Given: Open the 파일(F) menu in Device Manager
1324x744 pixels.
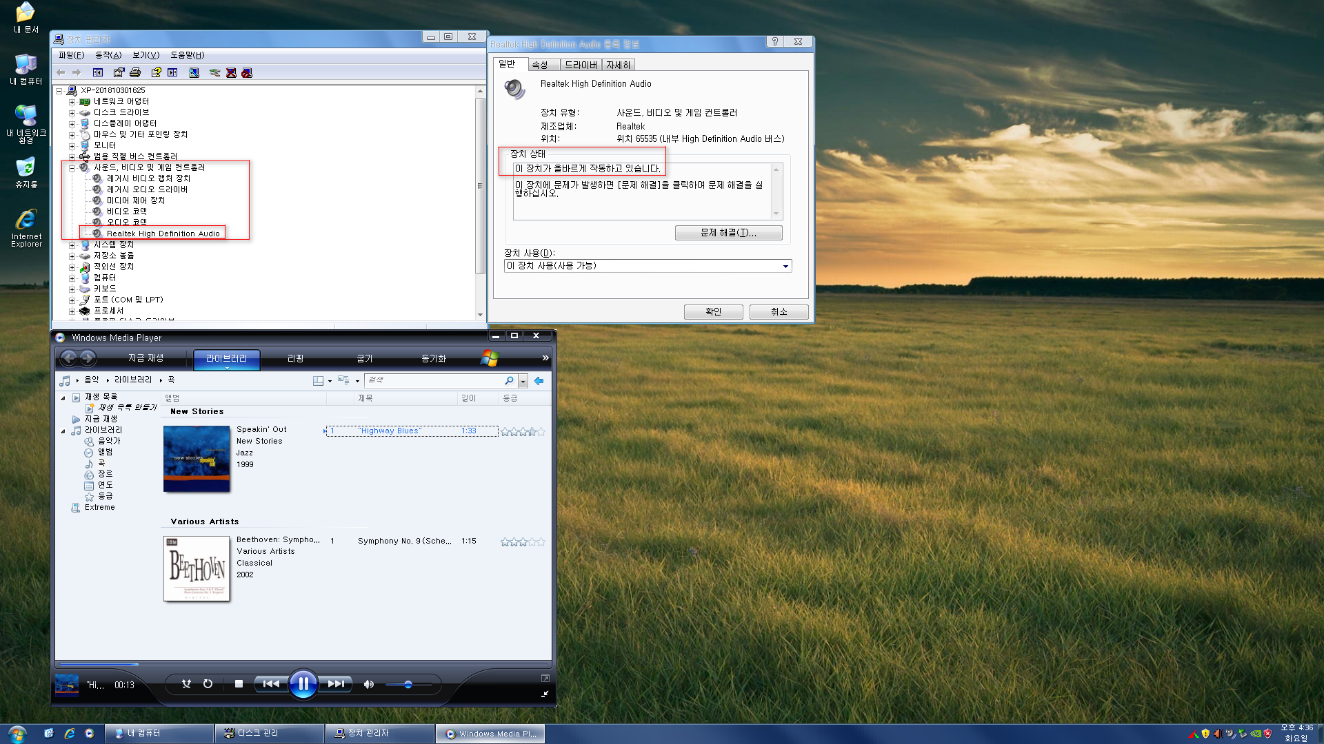Looking at the screenshot, I should point(71,55).
